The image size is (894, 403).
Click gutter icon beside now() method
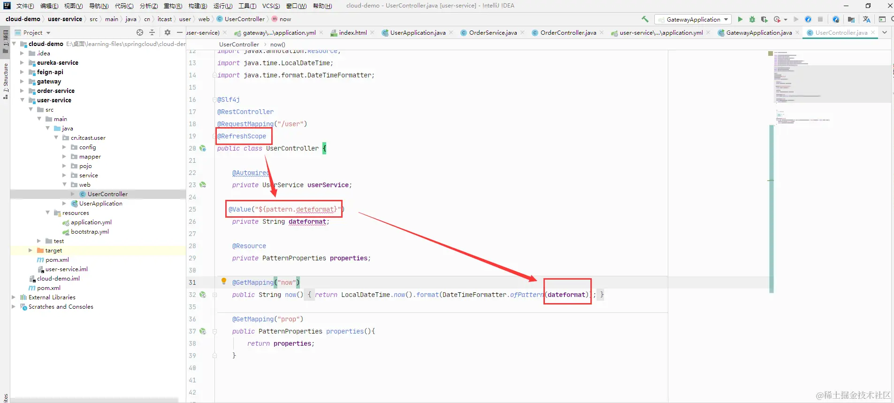point(203,295)
